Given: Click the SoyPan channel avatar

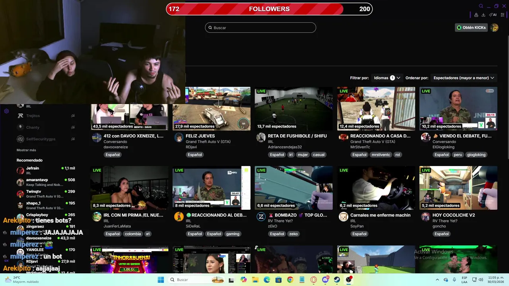Looking at the screenshot, I should pos(343,216).
